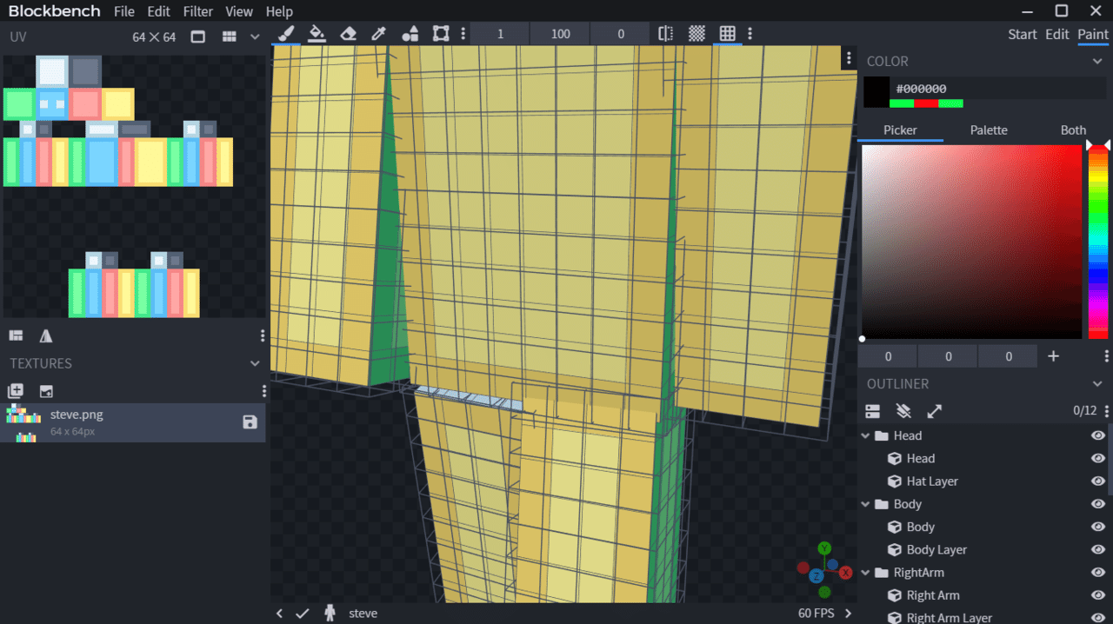Click the black current color swatch
Image resolution: width=1113 pixels, height=624 pixels.
(876, 92)
